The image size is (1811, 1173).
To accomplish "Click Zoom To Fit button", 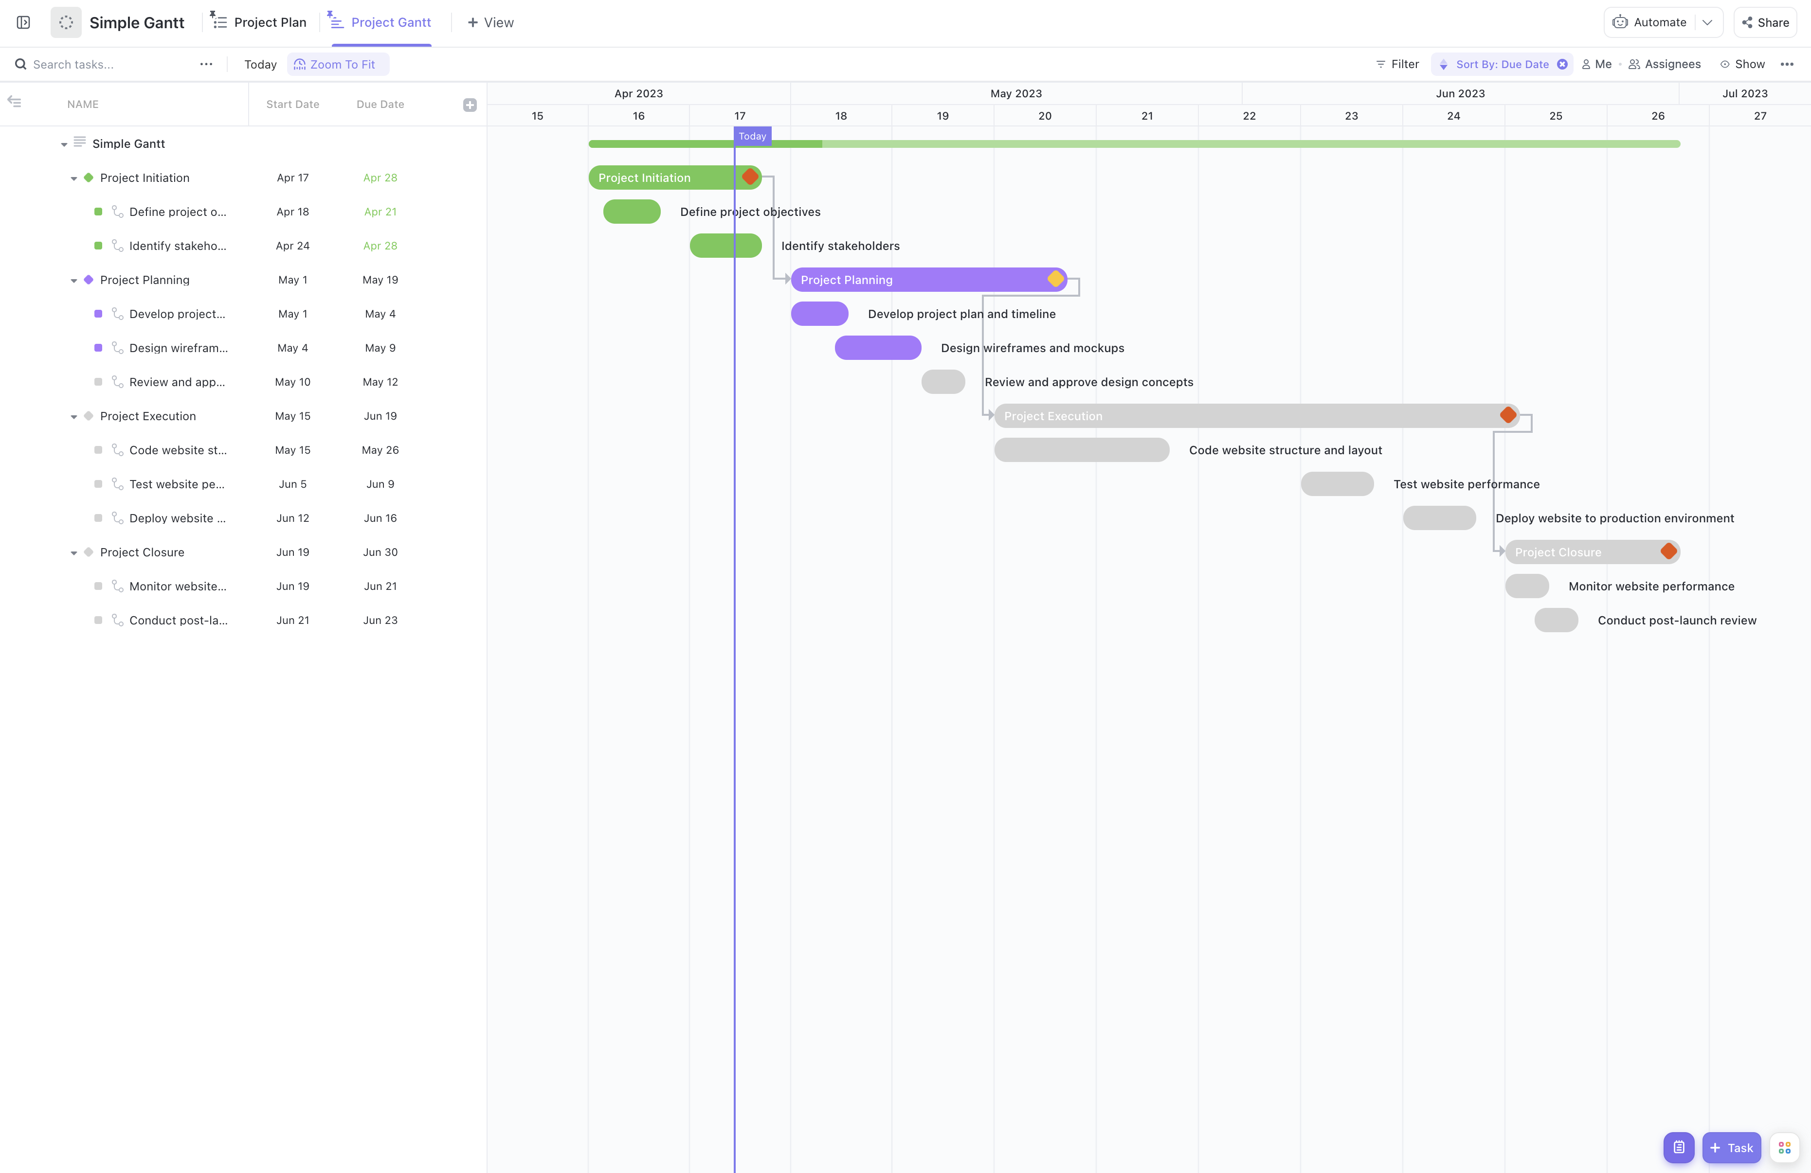I will [334, 63].
